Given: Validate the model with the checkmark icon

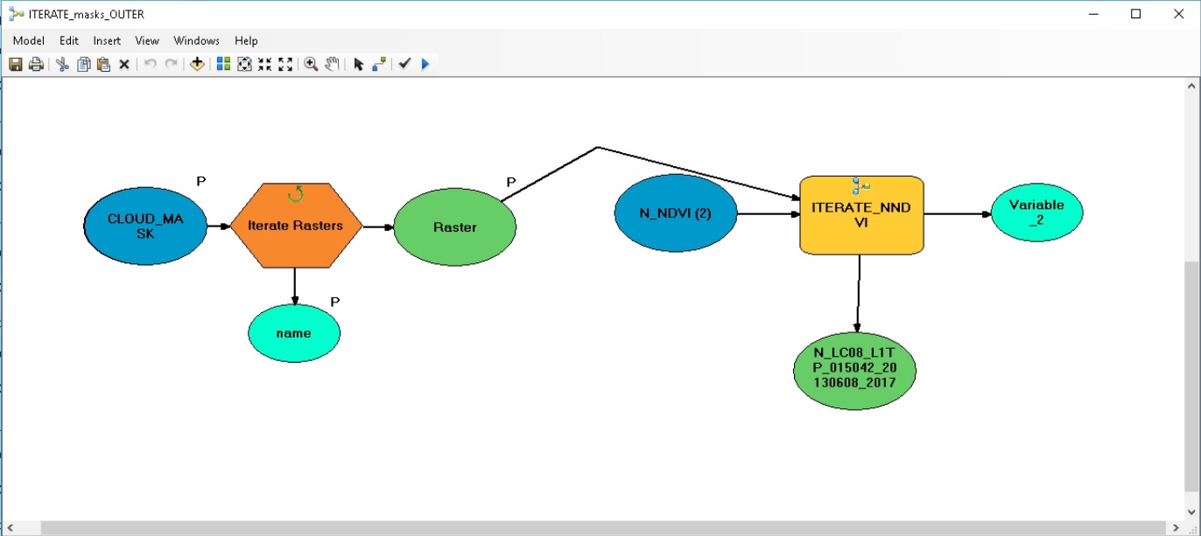Looking at the screenshot, I should click(x=404, y=64).
